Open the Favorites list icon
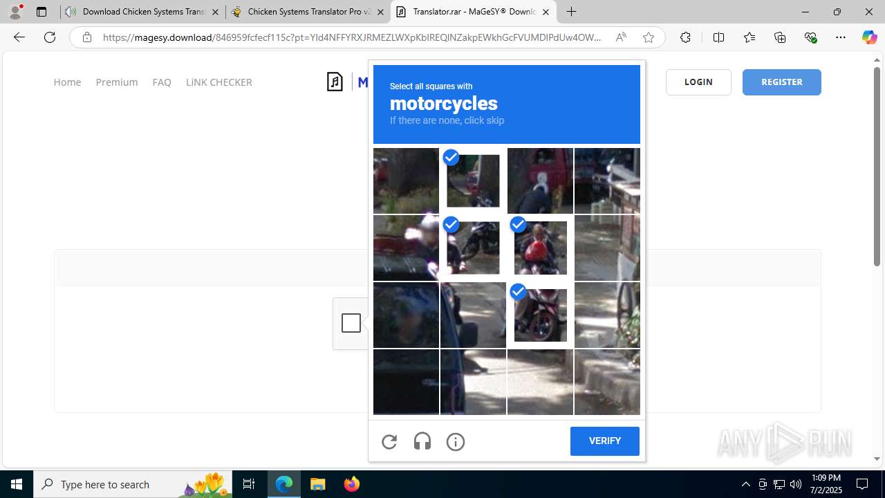885x498 pixels. point(749,37)
